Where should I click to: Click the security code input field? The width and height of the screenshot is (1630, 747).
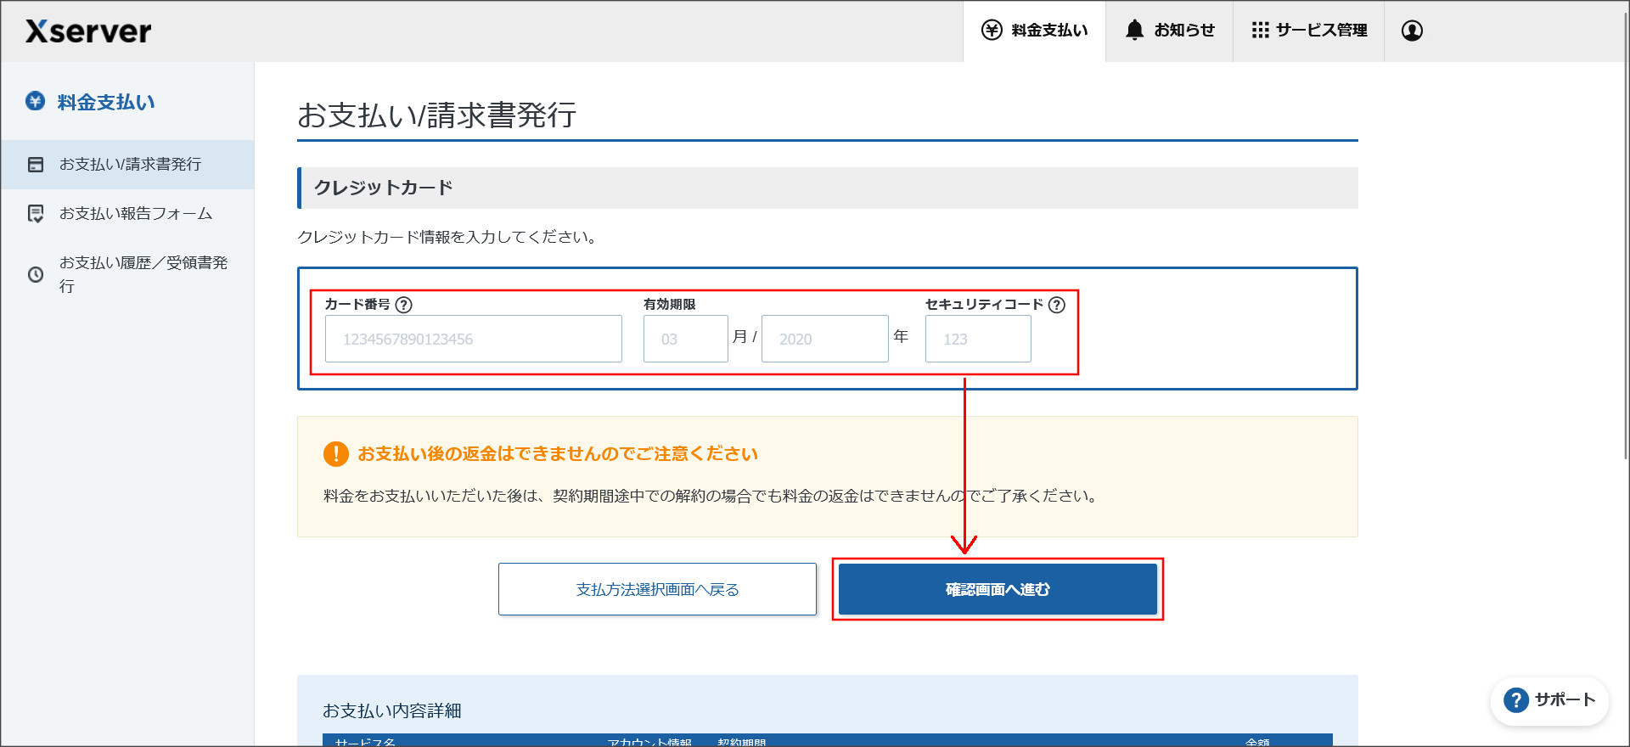[x=978, y=339]
